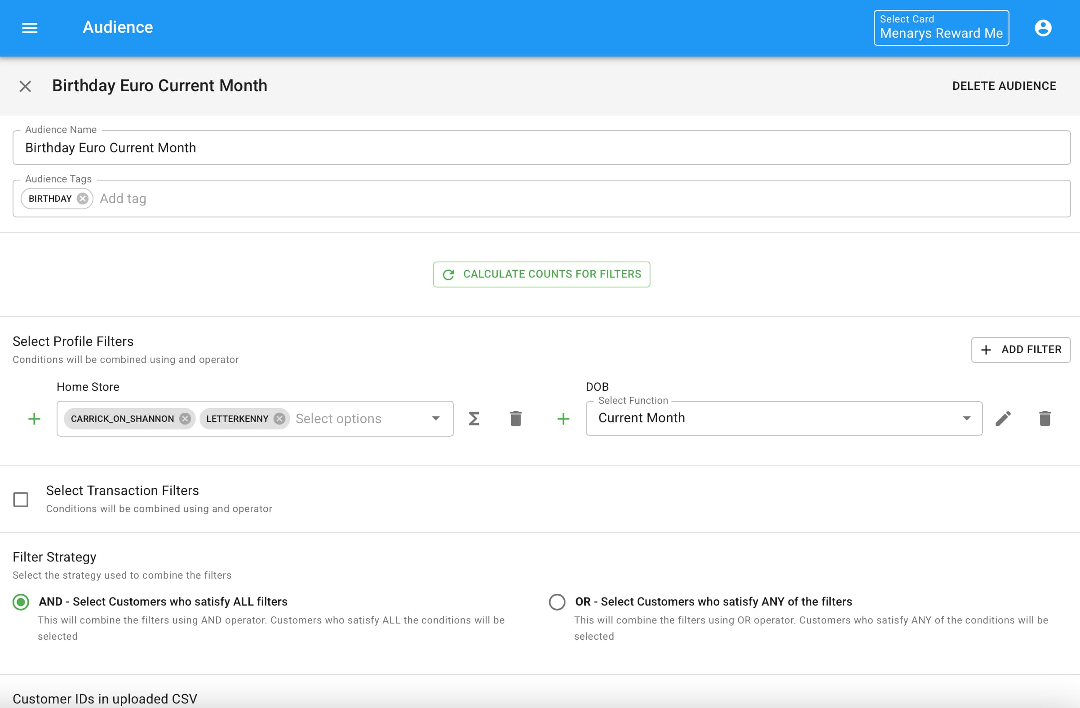This screenshot has width=1080, height=708.
Task: Close the Birthday Euro Current Month audience
Action: pyautogui.click(x=25, y=86)
